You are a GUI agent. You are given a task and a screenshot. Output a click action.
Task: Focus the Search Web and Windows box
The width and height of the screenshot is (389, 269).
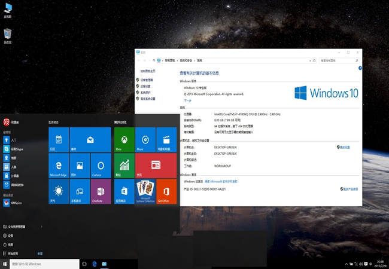point(44,264)
